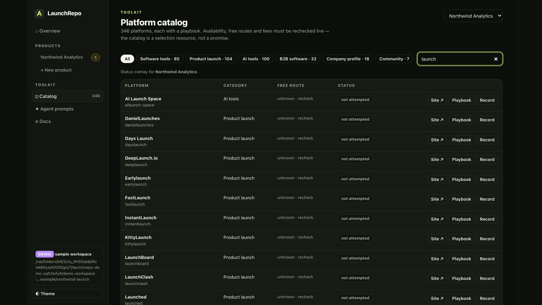Open Playbook for DanielLaunches
The width and height of the screenshot is (542, 305).
point(462,120)
